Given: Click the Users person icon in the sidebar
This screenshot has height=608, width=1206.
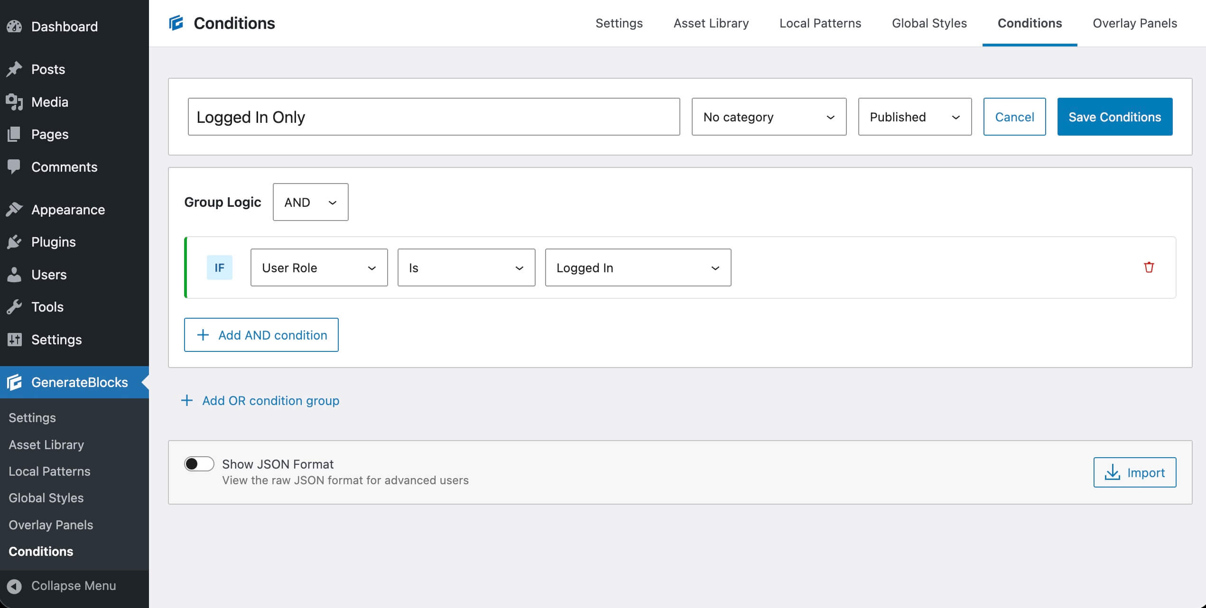Looking at the screenshot, I should [x=14, y=275].
